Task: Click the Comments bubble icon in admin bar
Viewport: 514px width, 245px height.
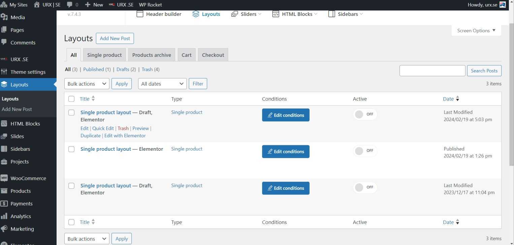Action: click(x=70, y=5)
